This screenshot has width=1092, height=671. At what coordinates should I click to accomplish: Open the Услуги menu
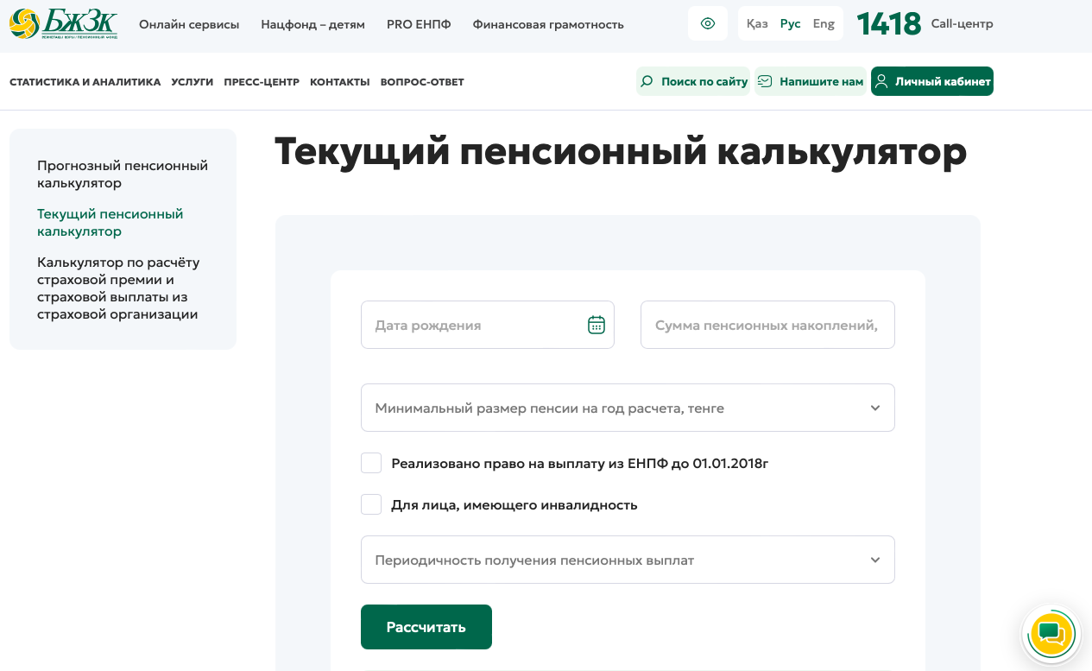point(192,82)
